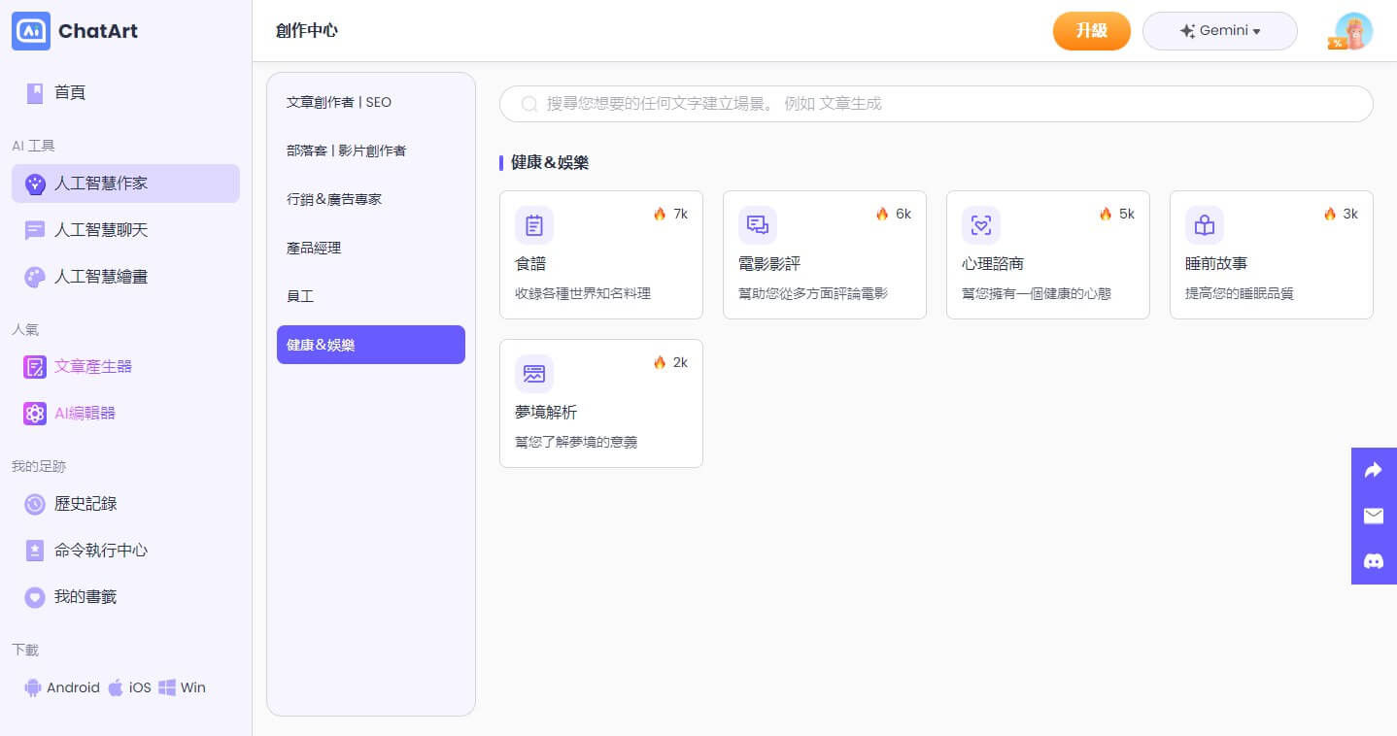1397x736 pixels.
Task: Go to 首頁 in sidebar
Action: click(x=126, y=93)
